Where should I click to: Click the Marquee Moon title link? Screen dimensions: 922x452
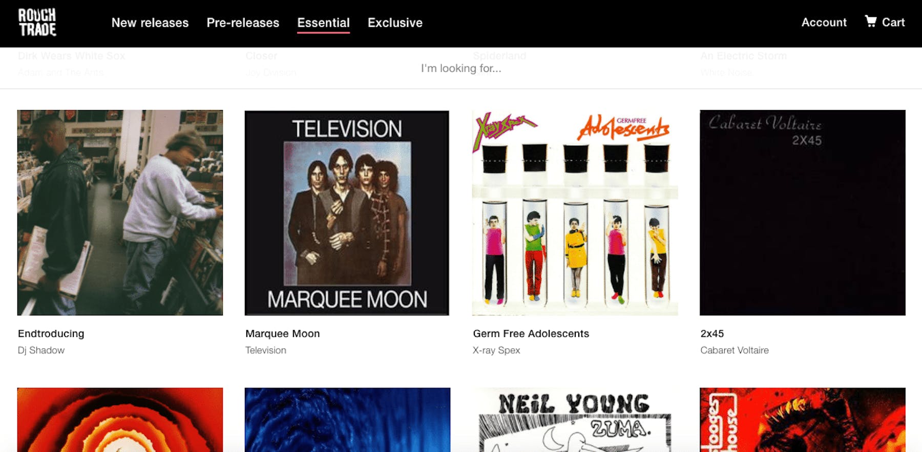[x=282, y=333]
